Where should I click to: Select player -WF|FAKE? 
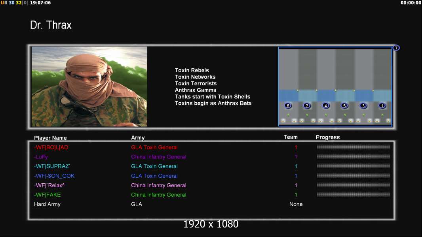48,195
